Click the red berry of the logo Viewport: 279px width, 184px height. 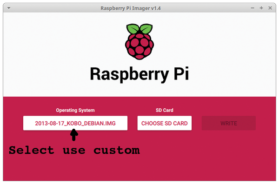click(139, 46)
